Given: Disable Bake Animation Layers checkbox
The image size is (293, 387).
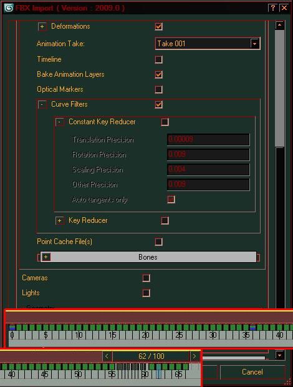Looking at the screenshot, I should [x=159, y=74].
